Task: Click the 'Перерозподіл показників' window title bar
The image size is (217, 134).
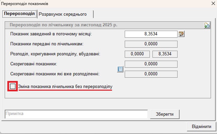Action: [100, 4]
